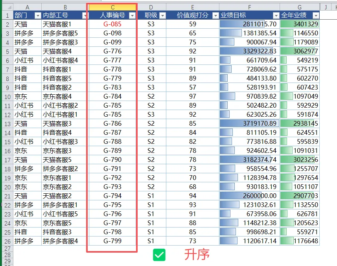The height and width of the screenshot is (266, 337).
Task: Select 价值观打分 cell 94
Action: pyautogui.click(x=193, y=196)
